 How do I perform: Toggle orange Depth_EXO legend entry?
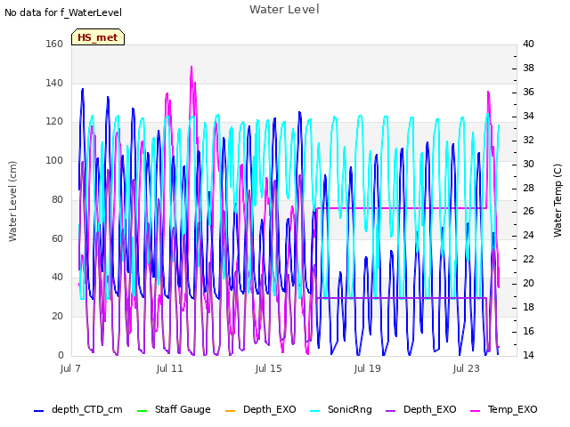tap(261, 409)
